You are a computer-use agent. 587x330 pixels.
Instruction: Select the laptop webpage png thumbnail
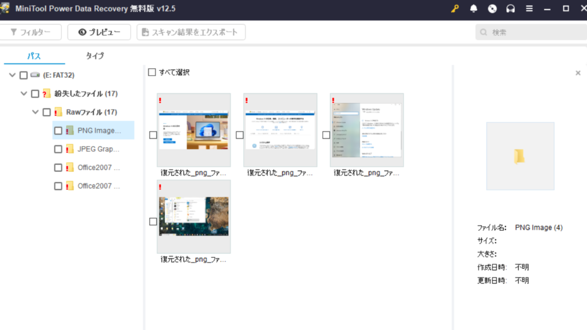(x=194, y=130)
